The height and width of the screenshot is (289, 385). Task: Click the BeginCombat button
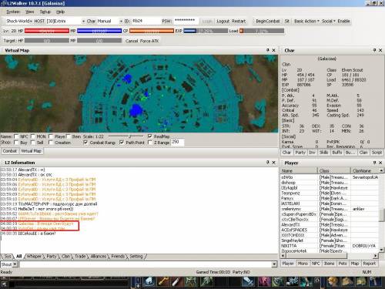coord(268,21)
